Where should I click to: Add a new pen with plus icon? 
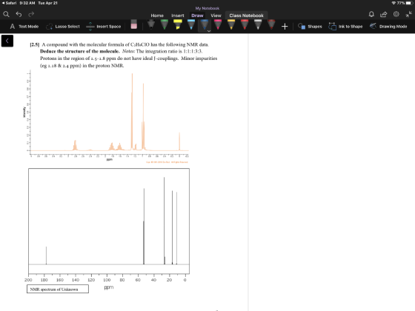[x=285, y=27]
